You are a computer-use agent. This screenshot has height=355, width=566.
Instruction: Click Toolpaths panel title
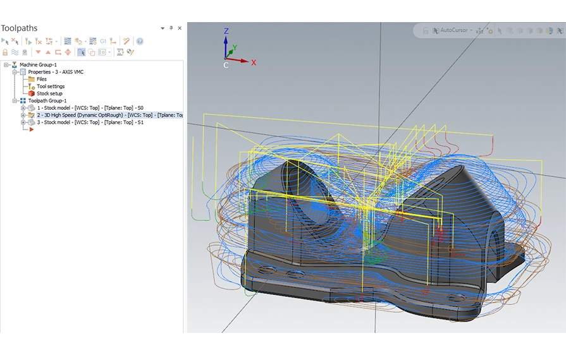tap(19, 28)
